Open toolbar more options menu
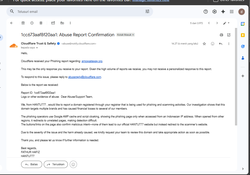This screenshot has width=250, height=175. click(x=70, y=23)
